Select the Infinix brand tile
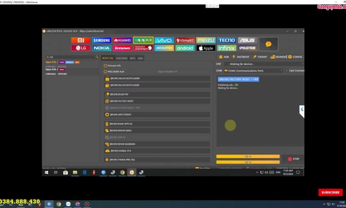346x208 pixels. [227, 48]
